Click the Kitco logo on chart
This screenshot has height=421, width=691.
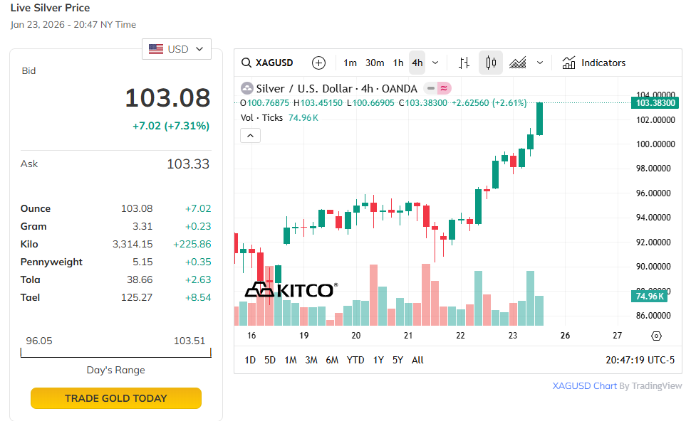[x=291, y=290]
